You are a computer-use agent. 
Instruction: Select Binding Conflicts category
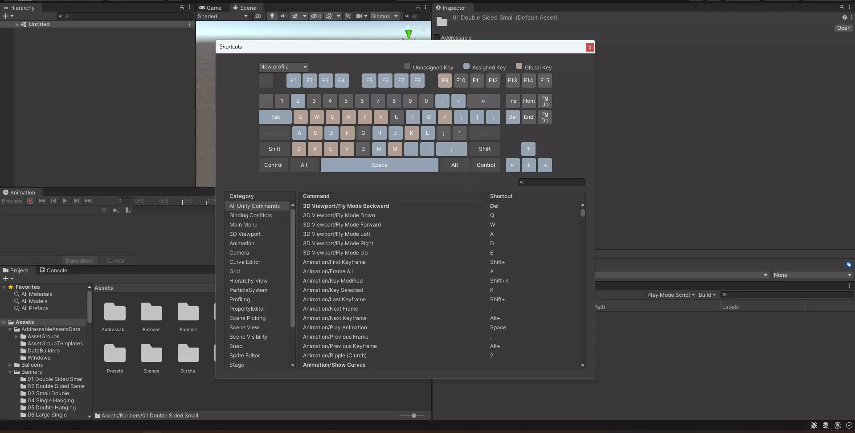(250, 215)
